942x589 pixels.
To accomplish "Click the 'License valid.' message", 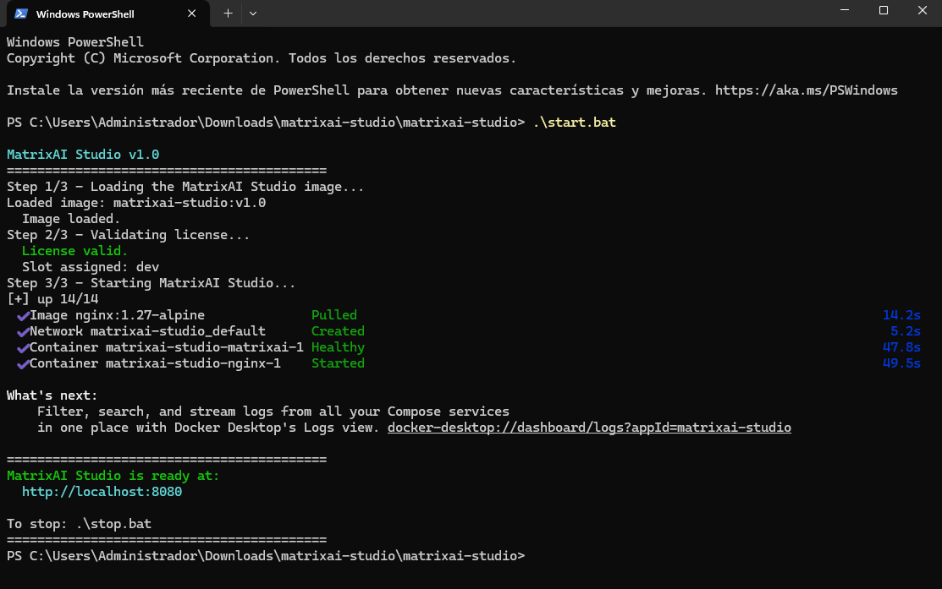I will point(74,251).
